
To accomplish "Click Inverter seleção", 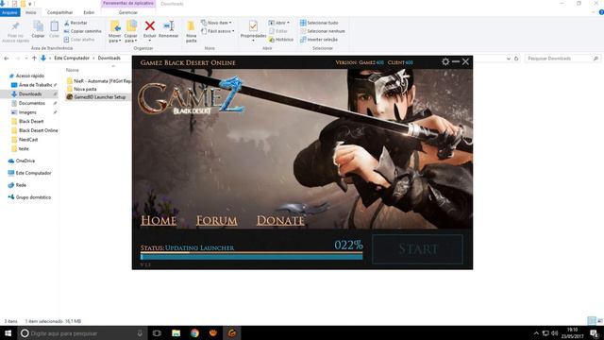I will tap(319, 40).
